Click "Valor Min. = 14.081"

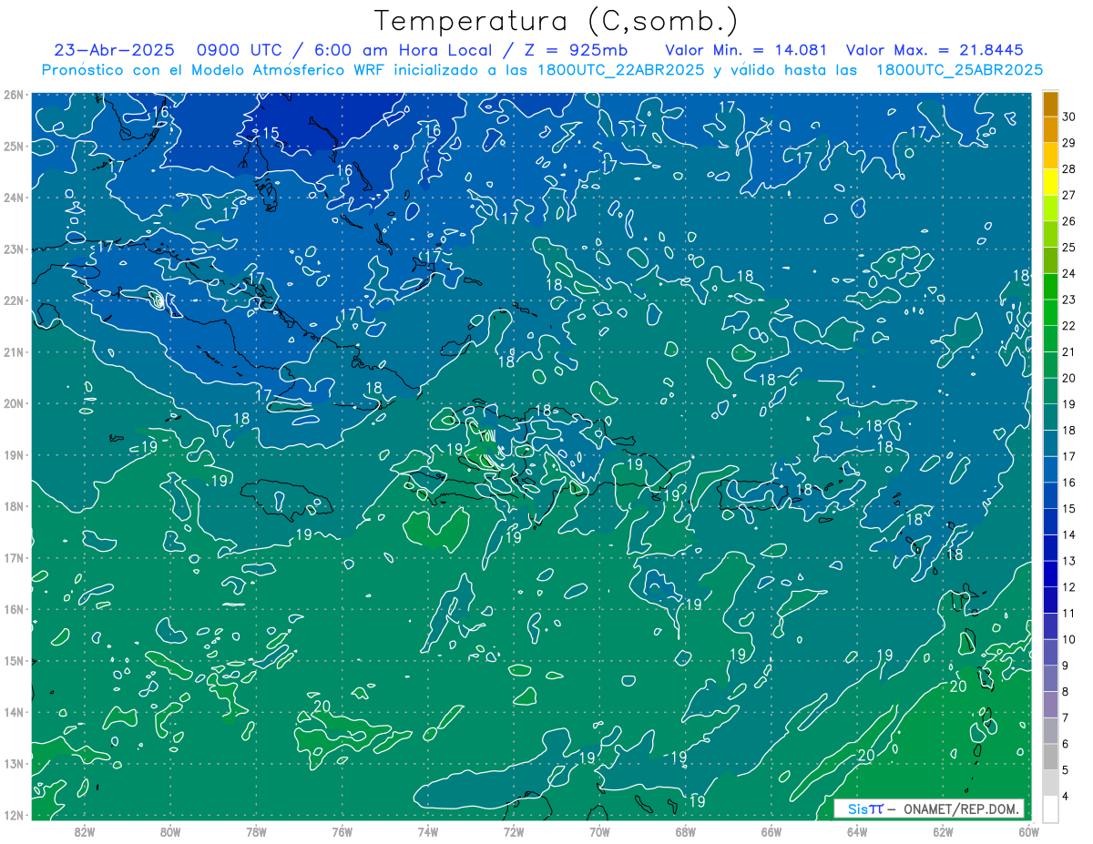[x=746, y=50]
